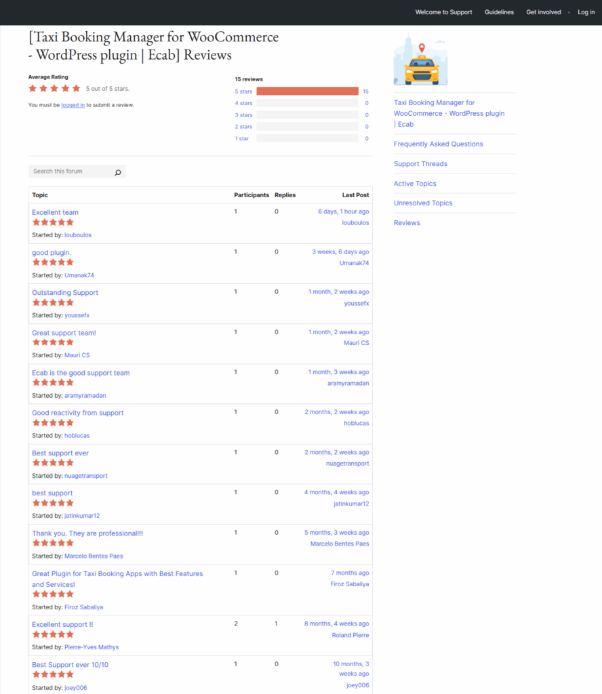Open Best Support ever 10/10 review

[x=70, y=665]
